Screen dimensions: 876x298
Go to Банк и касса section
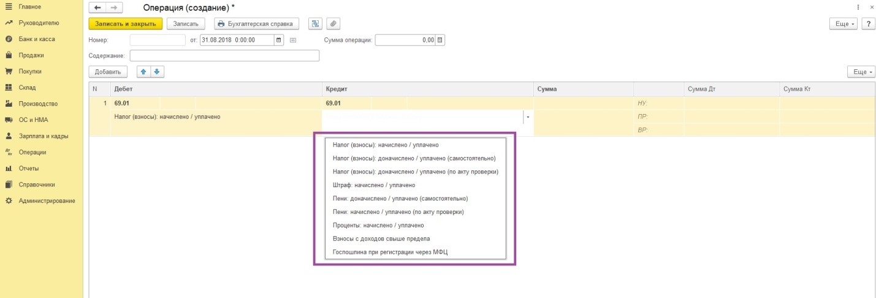[x=37, y=39]
